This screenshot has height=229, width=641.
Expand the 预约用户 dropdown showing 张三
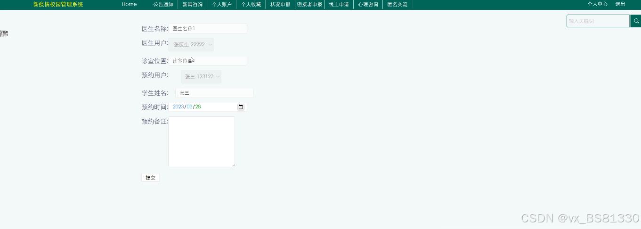[x=201, y=77]
